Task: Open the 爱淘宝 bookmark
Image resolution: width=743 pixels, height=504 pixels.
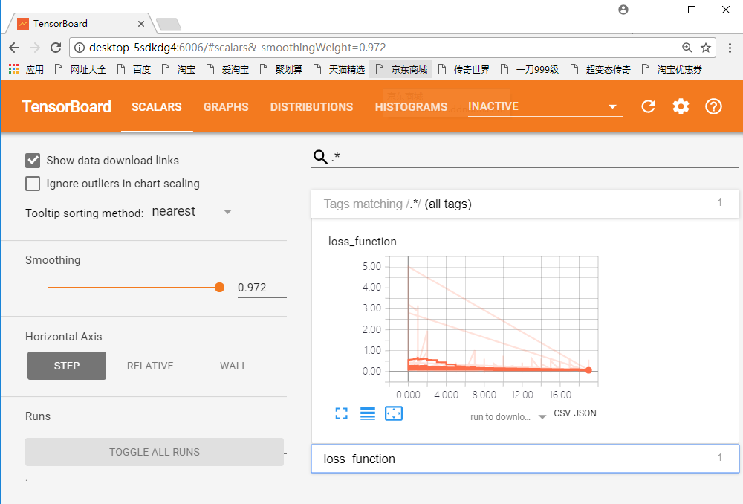Action: tap(228, 70)
